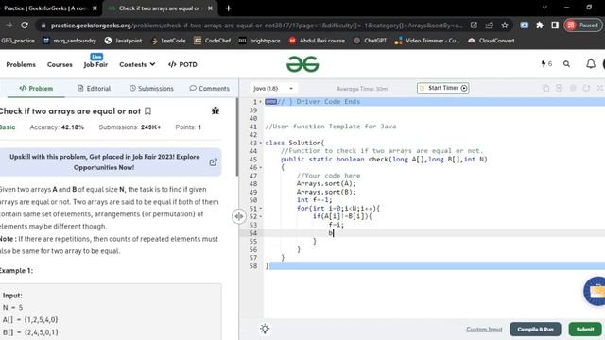Expand the Contests dropdown
Viewport: 605px width, 340px height.
[x=137, y=65]
